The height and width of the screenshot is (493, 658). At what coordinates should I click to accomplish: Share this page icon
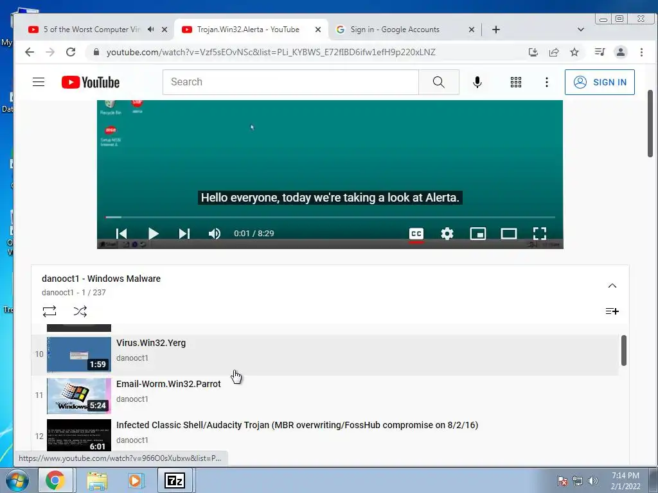click(553, 52)
